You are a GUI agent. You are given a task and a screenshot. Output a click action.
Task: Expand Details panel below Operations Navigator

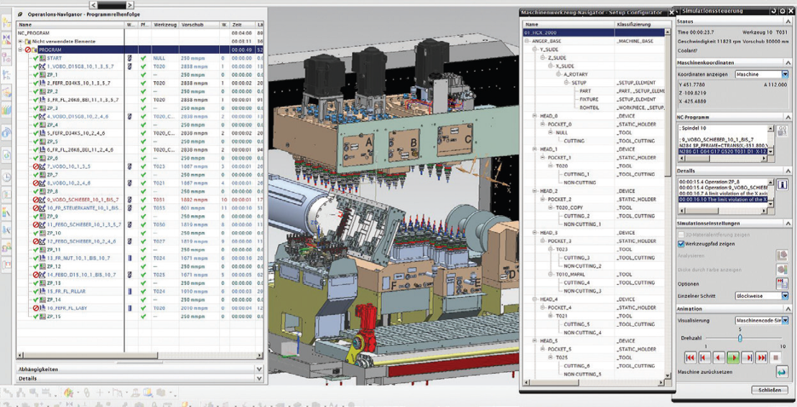pyautogui.click(x=259, y=378)
